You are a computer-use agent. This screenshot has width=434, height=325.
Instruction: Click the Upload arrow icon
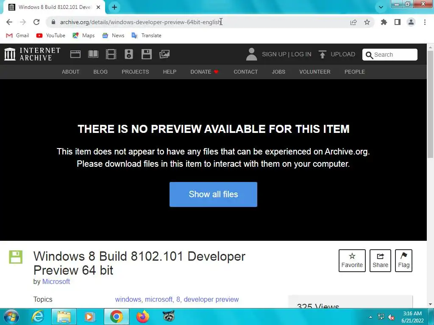(322, 54)
